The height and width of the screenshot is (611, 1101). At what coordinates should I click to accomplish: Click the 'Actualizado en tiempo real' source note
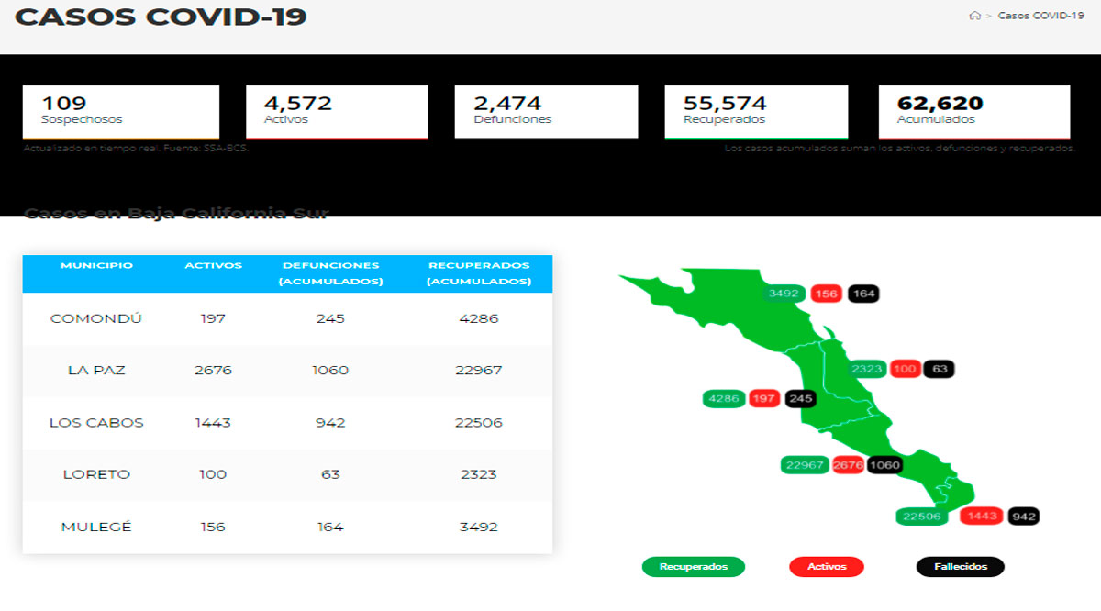136,148
